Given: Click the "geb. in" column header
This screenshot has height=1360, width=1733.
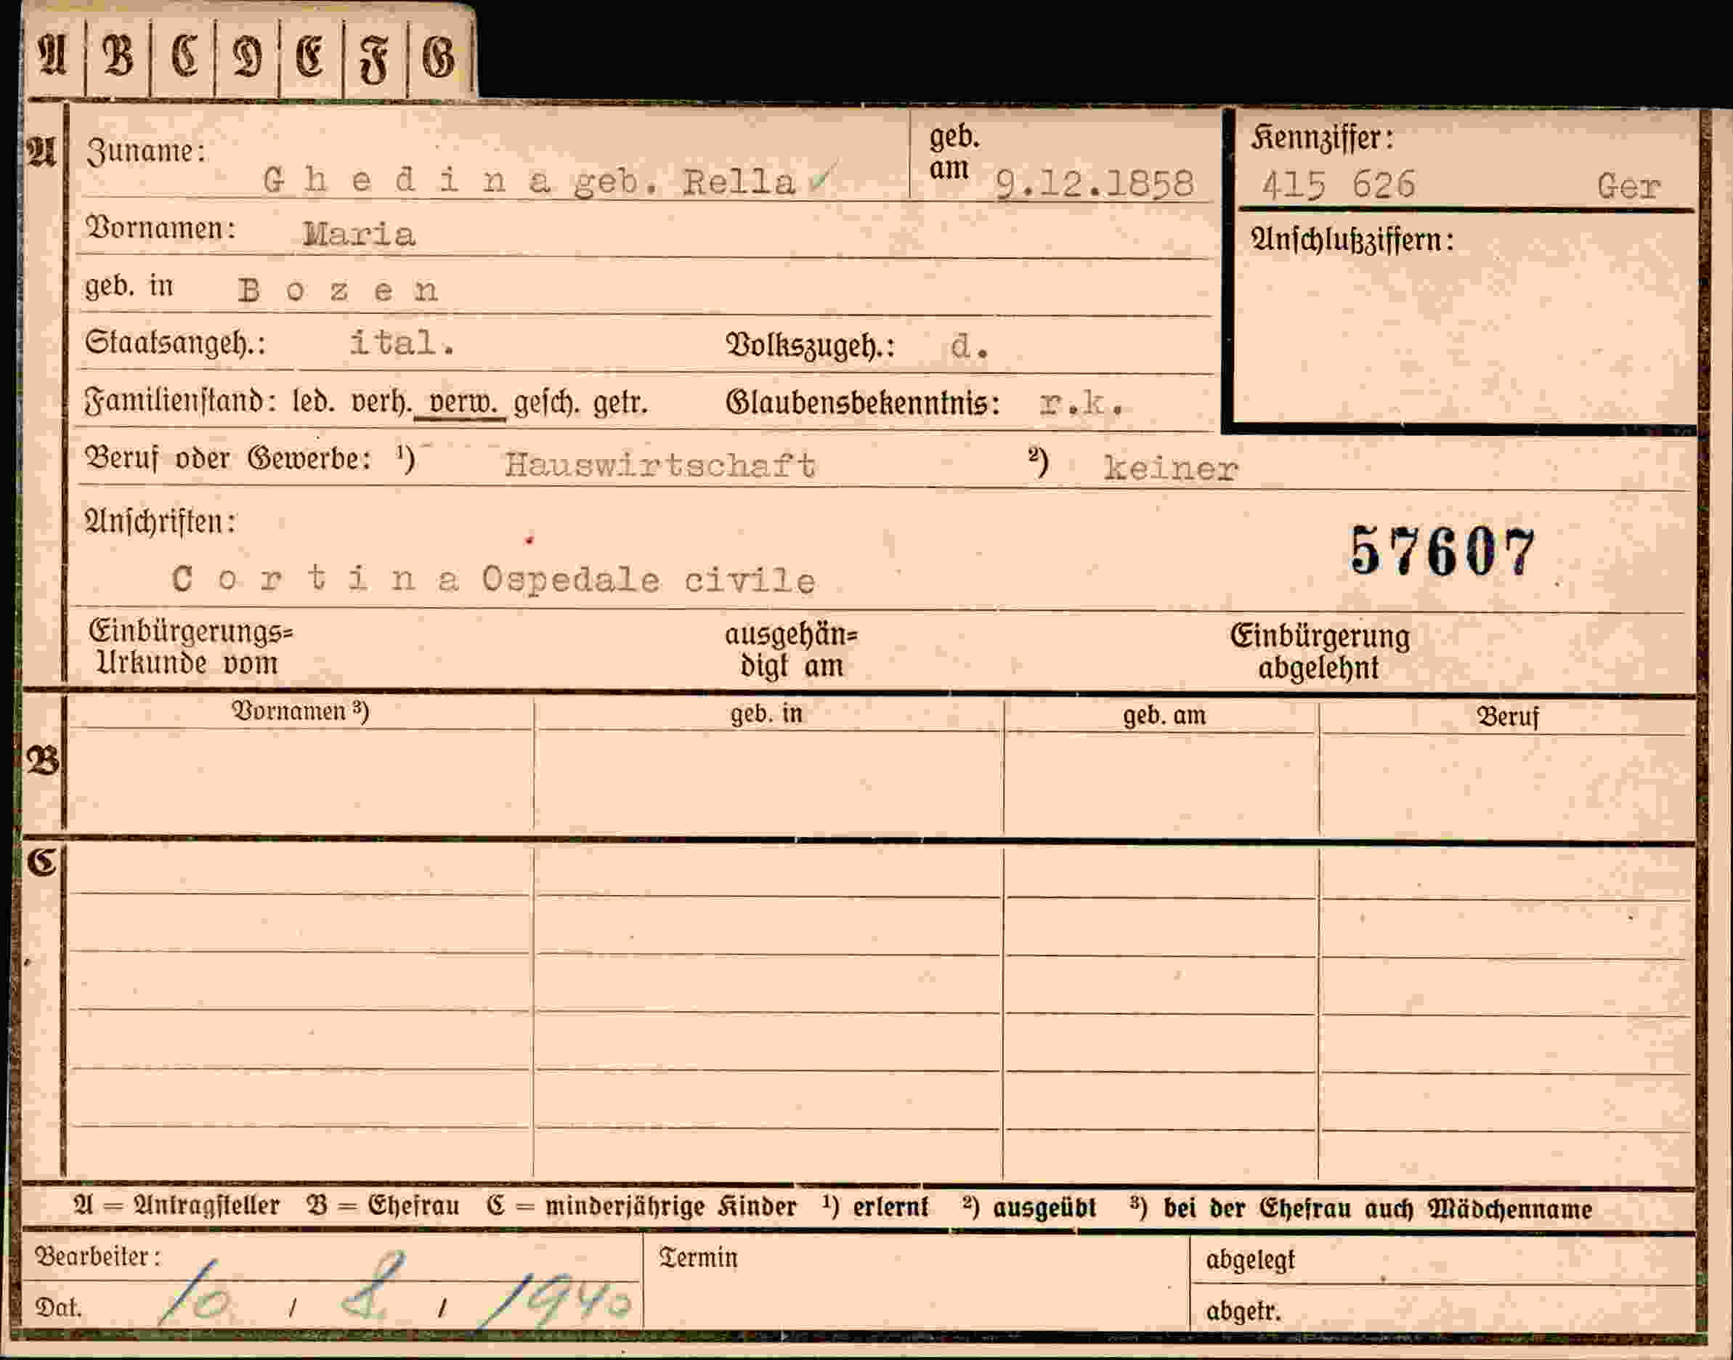Looking at the screenshot, I should 766,713.
